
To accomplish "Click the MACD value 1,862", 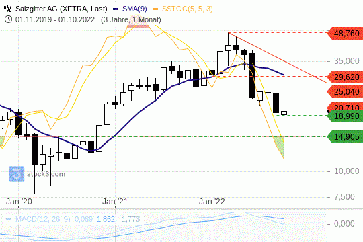I will [106, 219].
